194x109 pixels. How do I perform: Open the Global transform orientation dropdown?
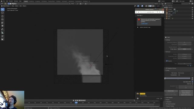tap(73, 4)
